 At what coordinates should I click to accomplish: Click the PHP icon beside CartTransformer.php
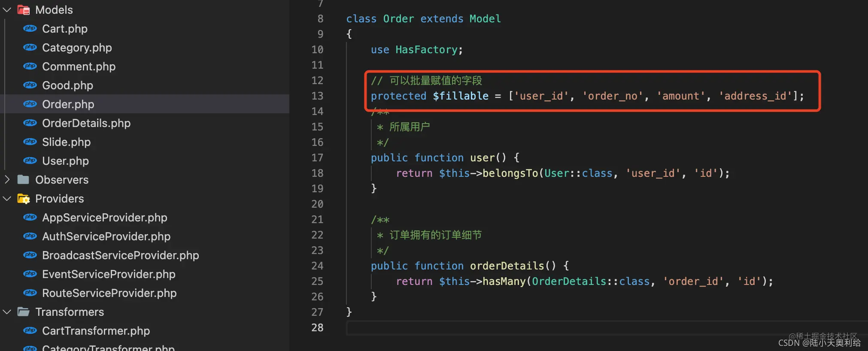(30, 330)
